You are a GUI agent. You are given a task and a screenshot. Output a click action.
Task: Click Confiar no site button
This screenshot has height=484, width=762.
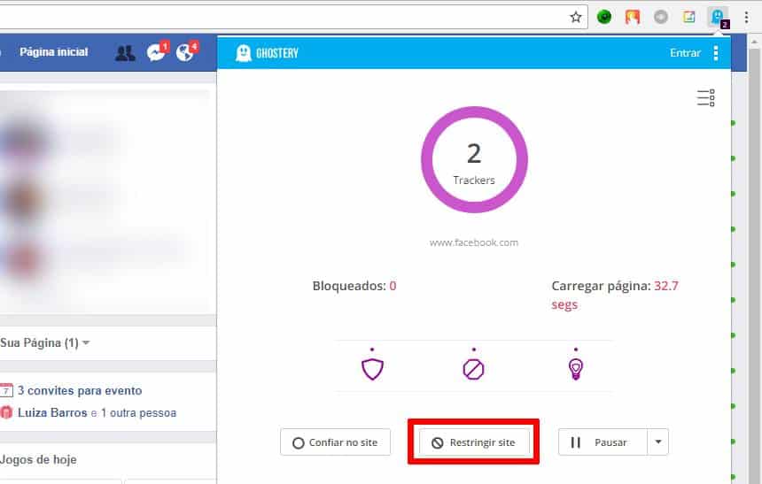coord(335,442)
